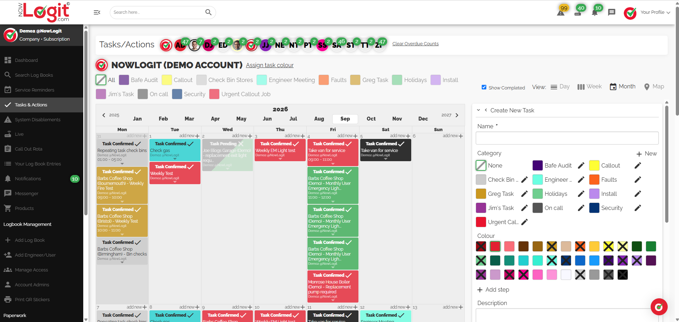The width and height of the screenshot is (679, 322).
Task: Filter tasks by Faults category
Action: [324, 80]
